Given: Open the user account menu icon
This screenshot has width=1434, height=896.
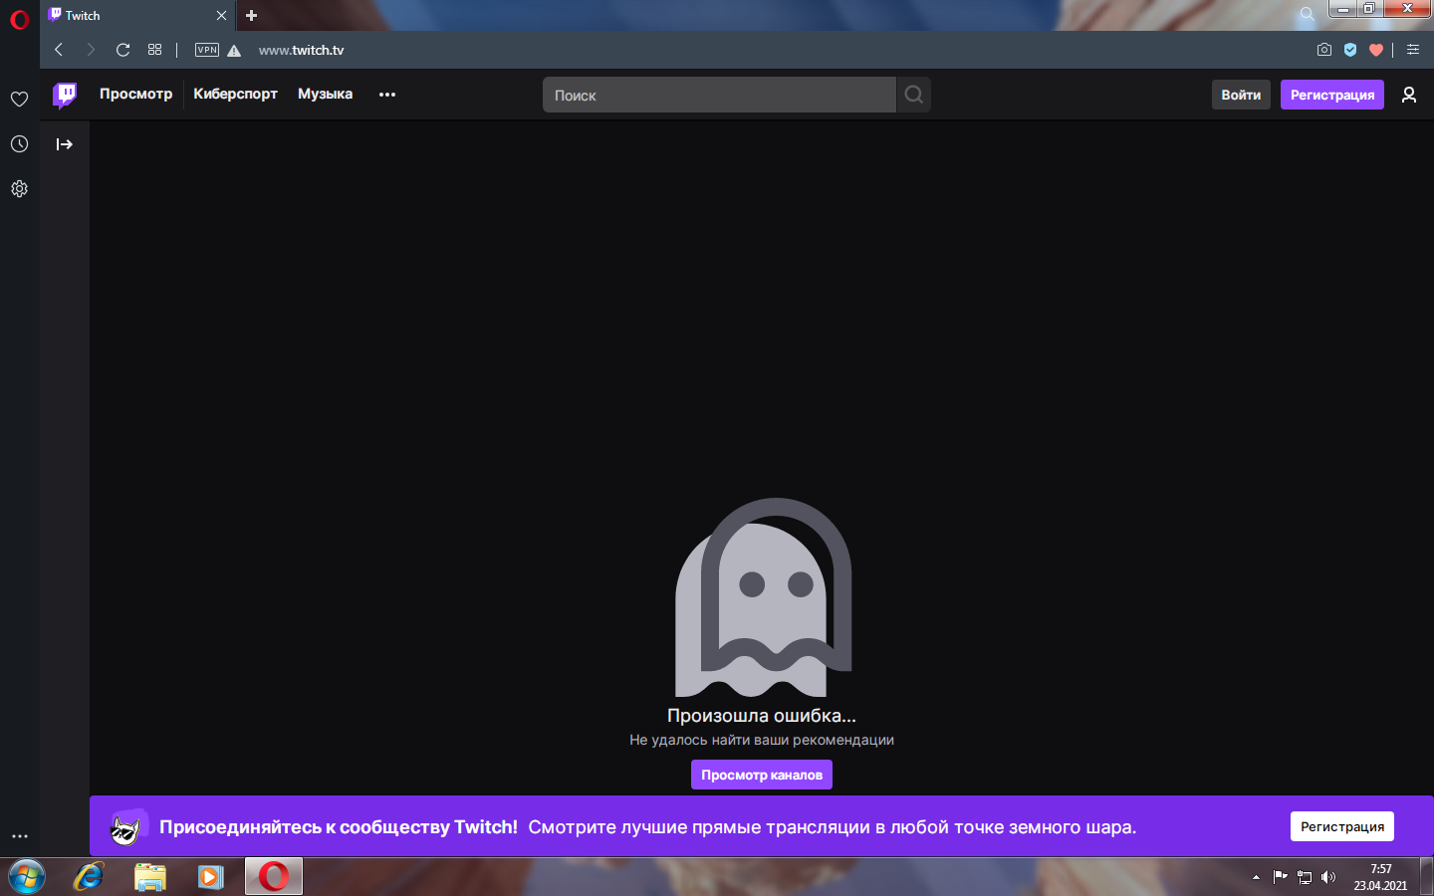Looking at the screenshot, I should coord(1409,95).
